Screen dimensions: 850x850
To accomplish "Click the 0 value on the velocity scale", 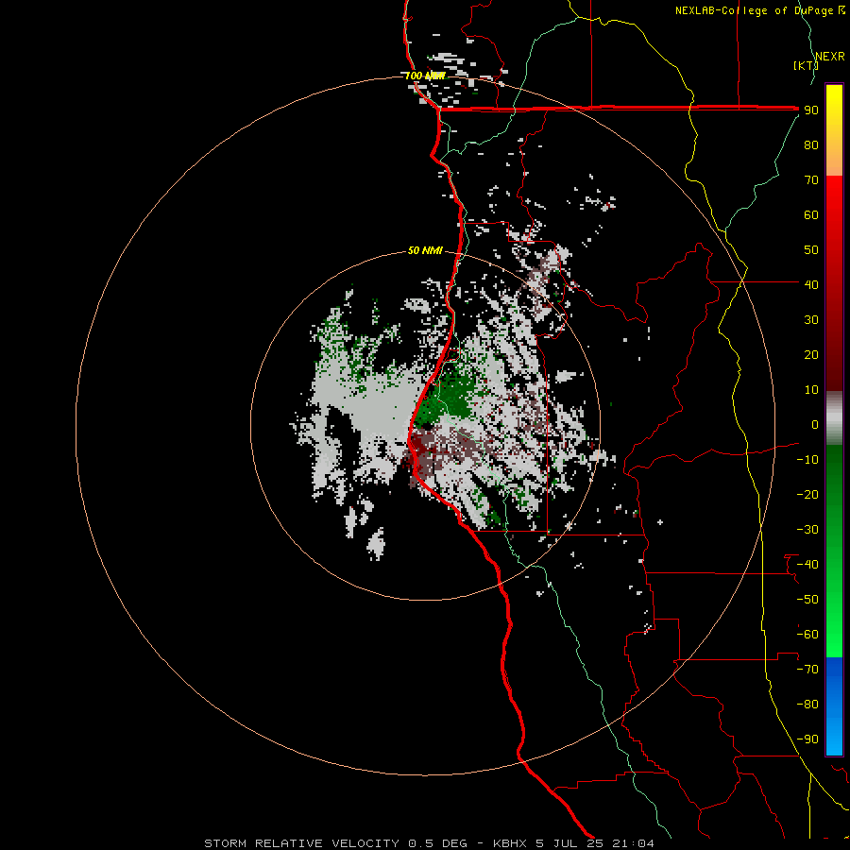I will pos(815,424).
